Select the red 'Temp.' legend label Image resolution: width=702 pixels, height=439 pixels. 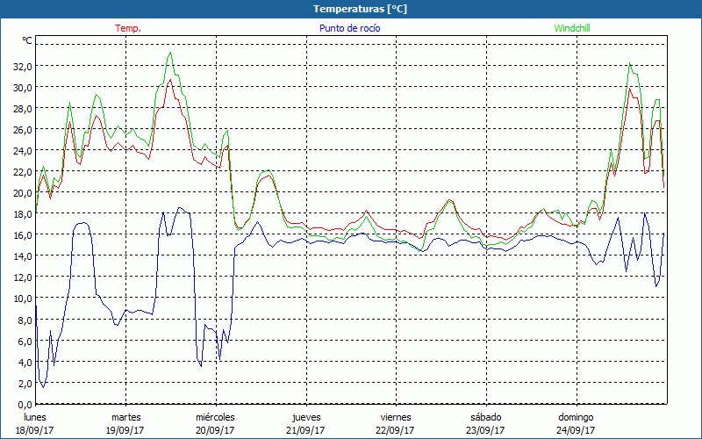click(128, 28)
